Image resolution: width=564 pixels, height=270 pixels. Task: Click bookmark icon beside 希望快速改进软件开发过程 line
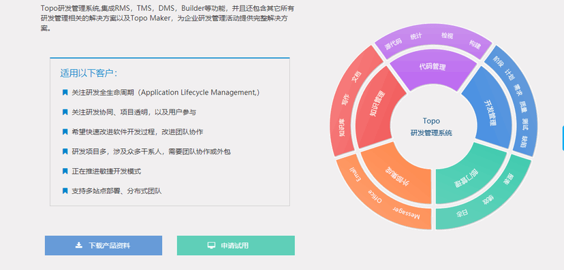pyautogui.click(x=65, y=132)
